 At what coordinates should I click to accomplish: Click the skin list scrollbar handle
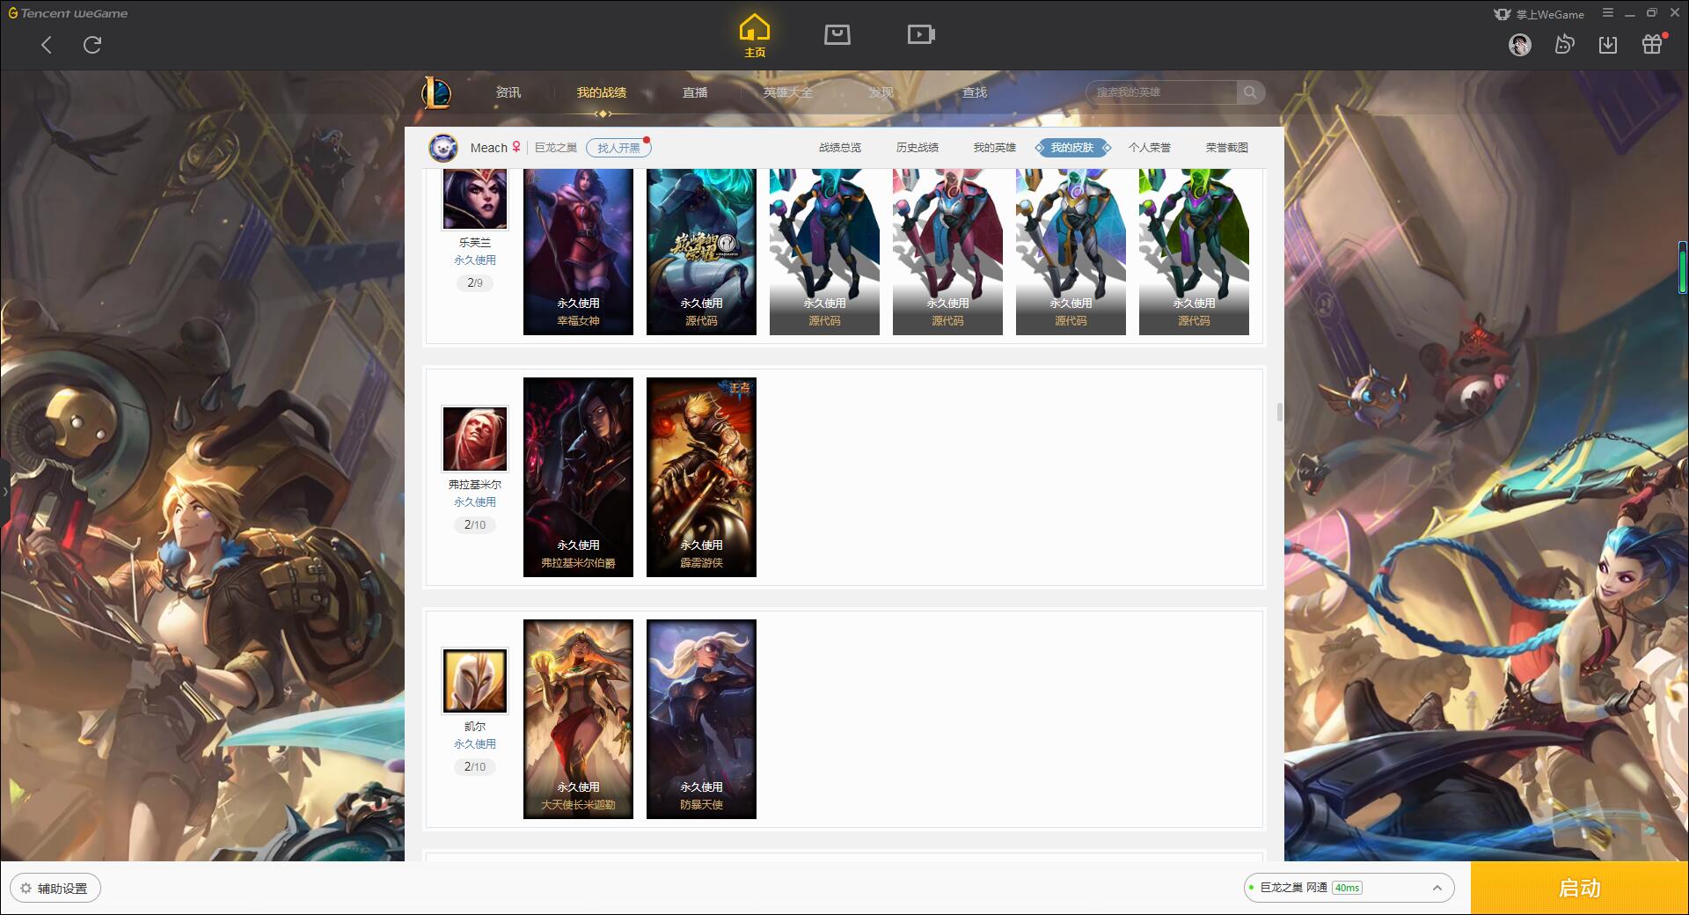[x=1279, y=412]
